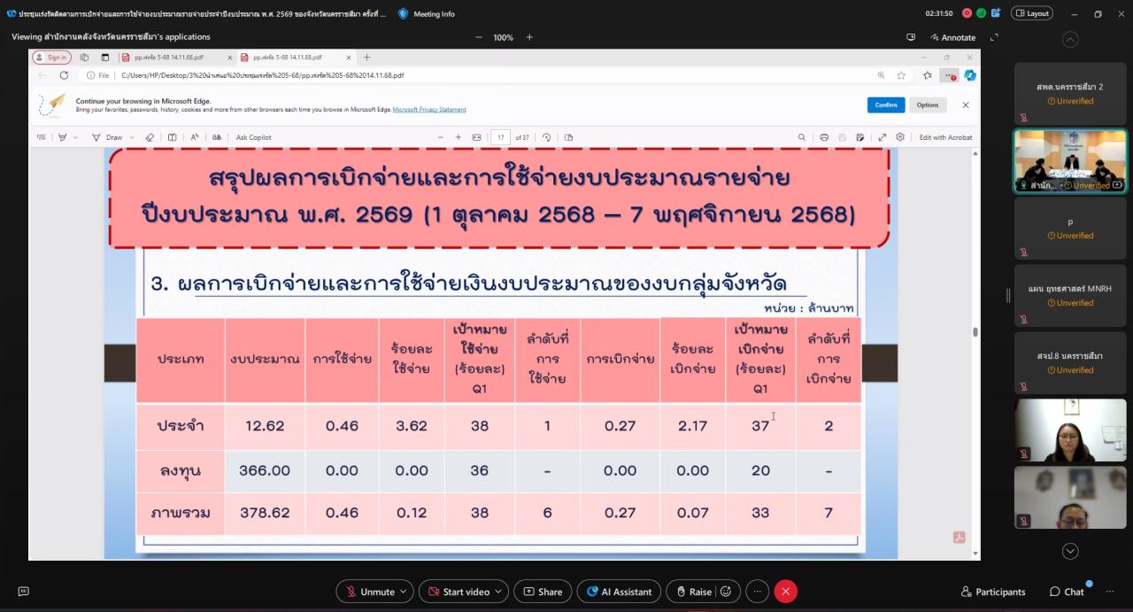This screenshot has height=612, width=1133.
Task: Edit the page number field showing 17
Action: point(500,136)
